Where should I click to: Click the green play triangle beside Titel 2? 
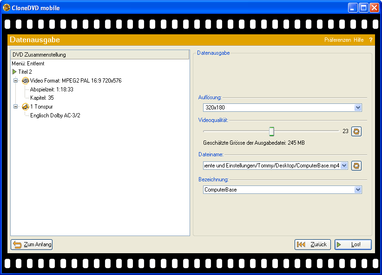14,72
